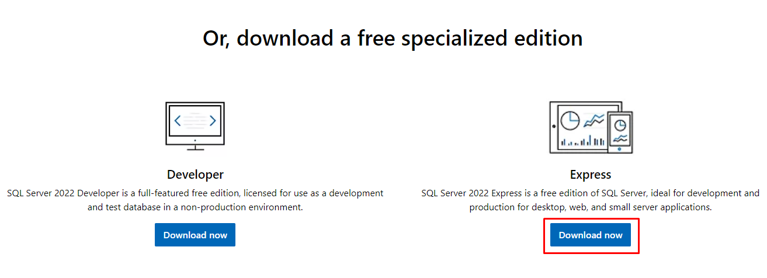Click the Express edition devices icon

(591, 127)
